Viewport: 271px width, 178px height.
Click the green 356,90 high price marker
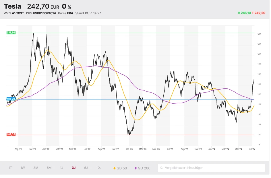point(11,33)
